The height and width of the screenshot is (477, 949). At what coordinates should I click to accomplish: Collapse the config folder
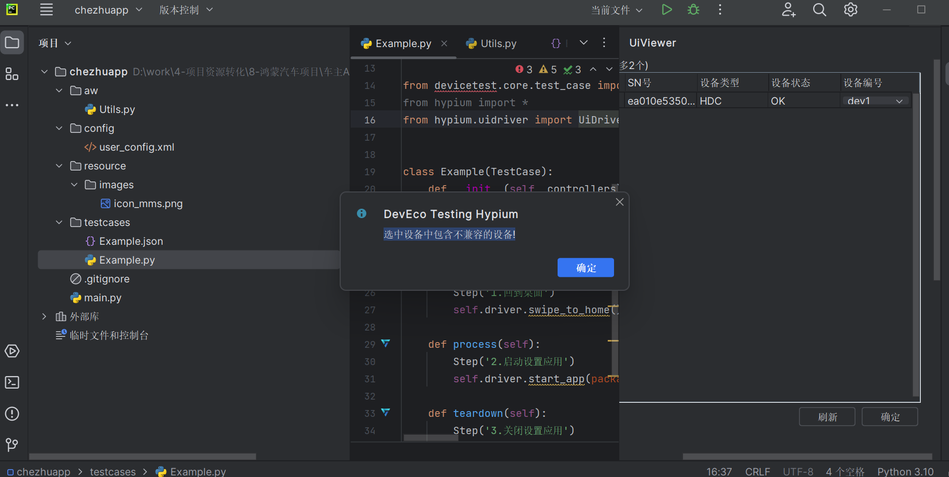point(59,128)
